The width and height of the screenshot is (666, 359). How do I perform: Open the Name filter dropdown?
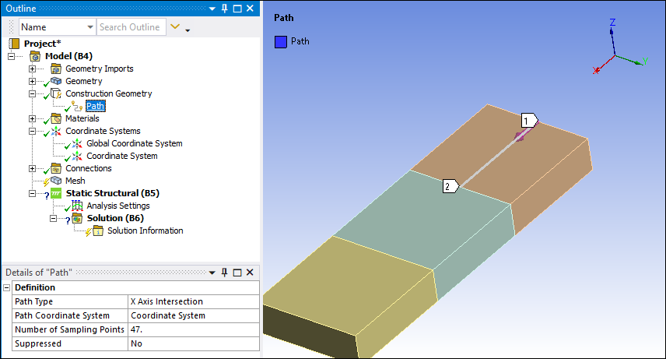click(x=89, y=27)
